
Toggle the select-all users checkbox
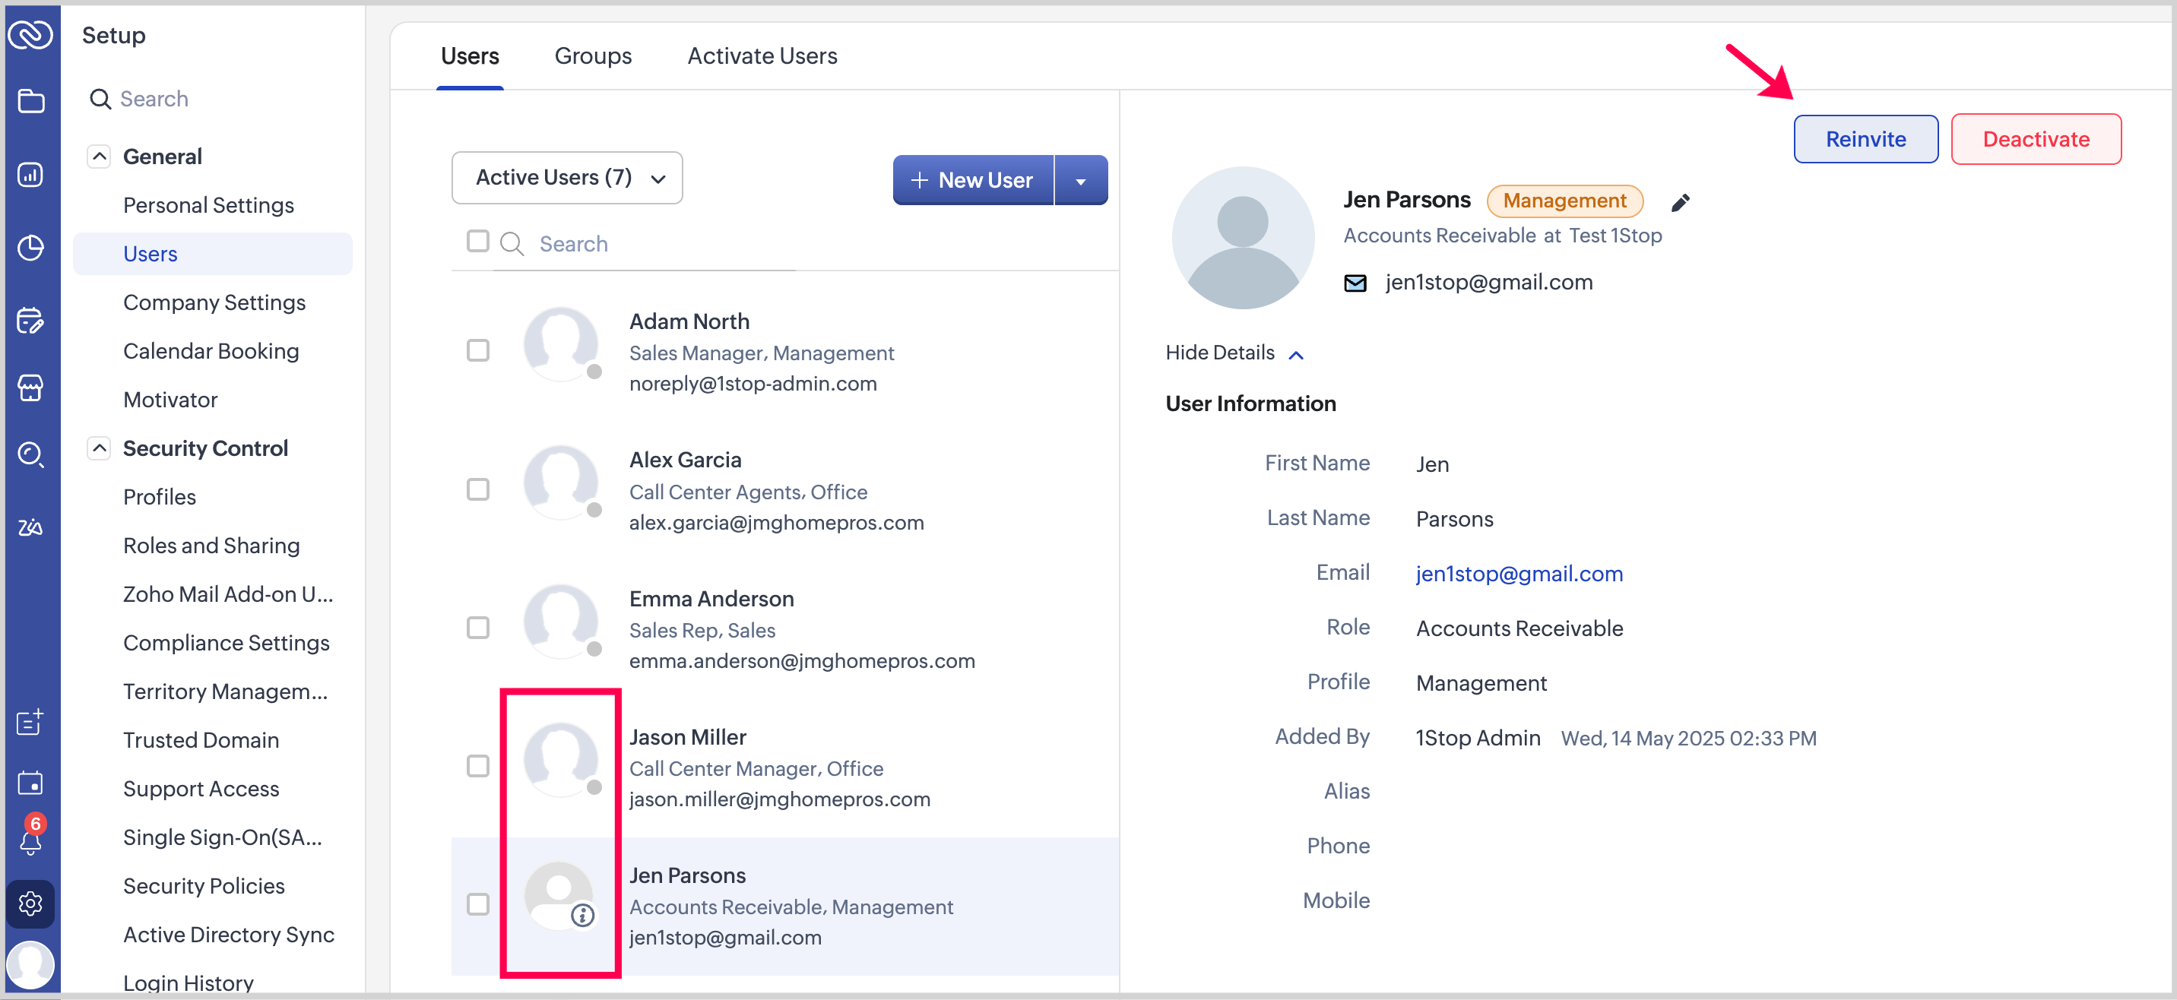point(477,242)
